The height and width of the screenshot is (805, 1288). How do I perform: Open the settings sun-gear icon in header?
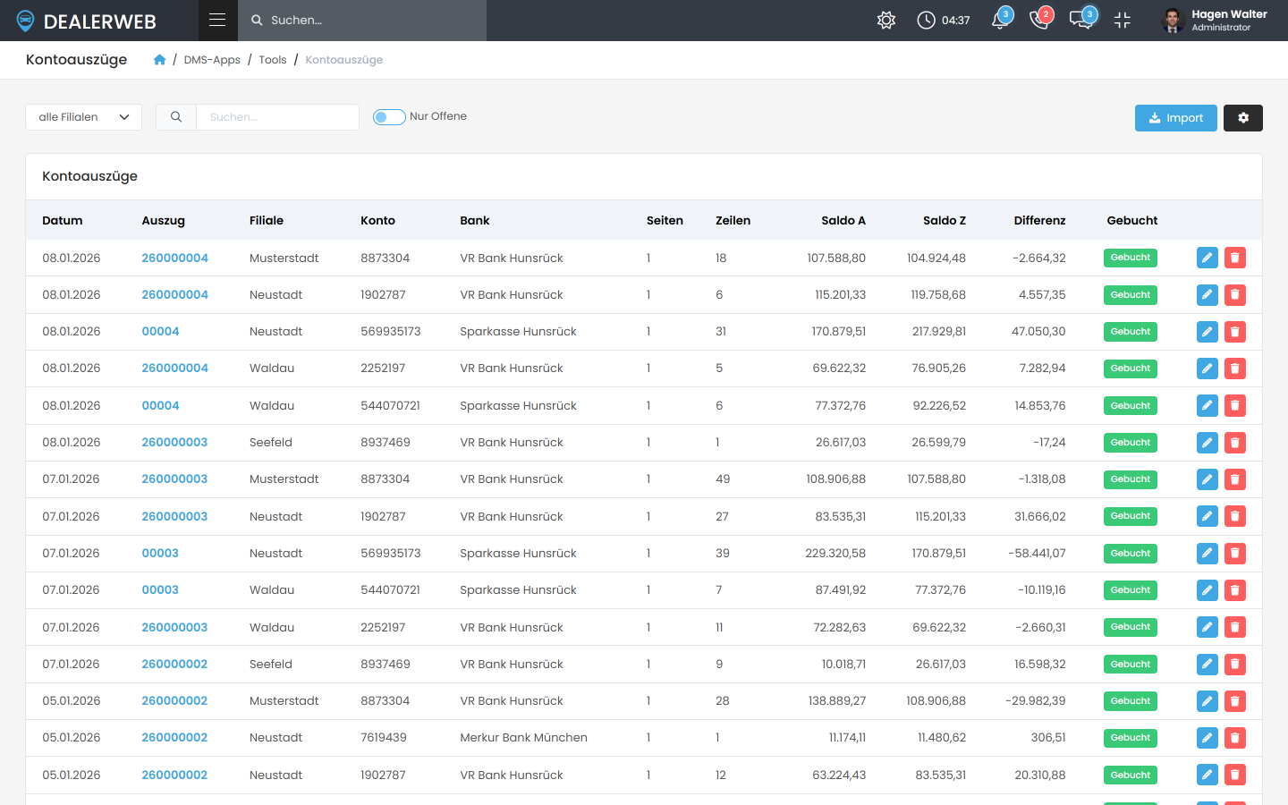click(x=886, y=20)
